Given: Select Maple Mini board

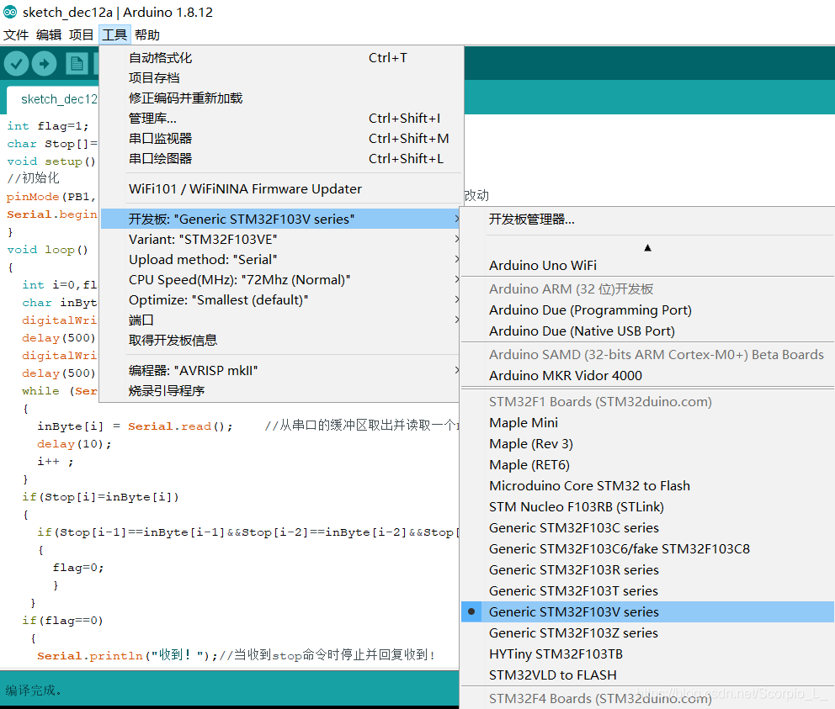Looking at the screenshot, I should click(647, 423).
